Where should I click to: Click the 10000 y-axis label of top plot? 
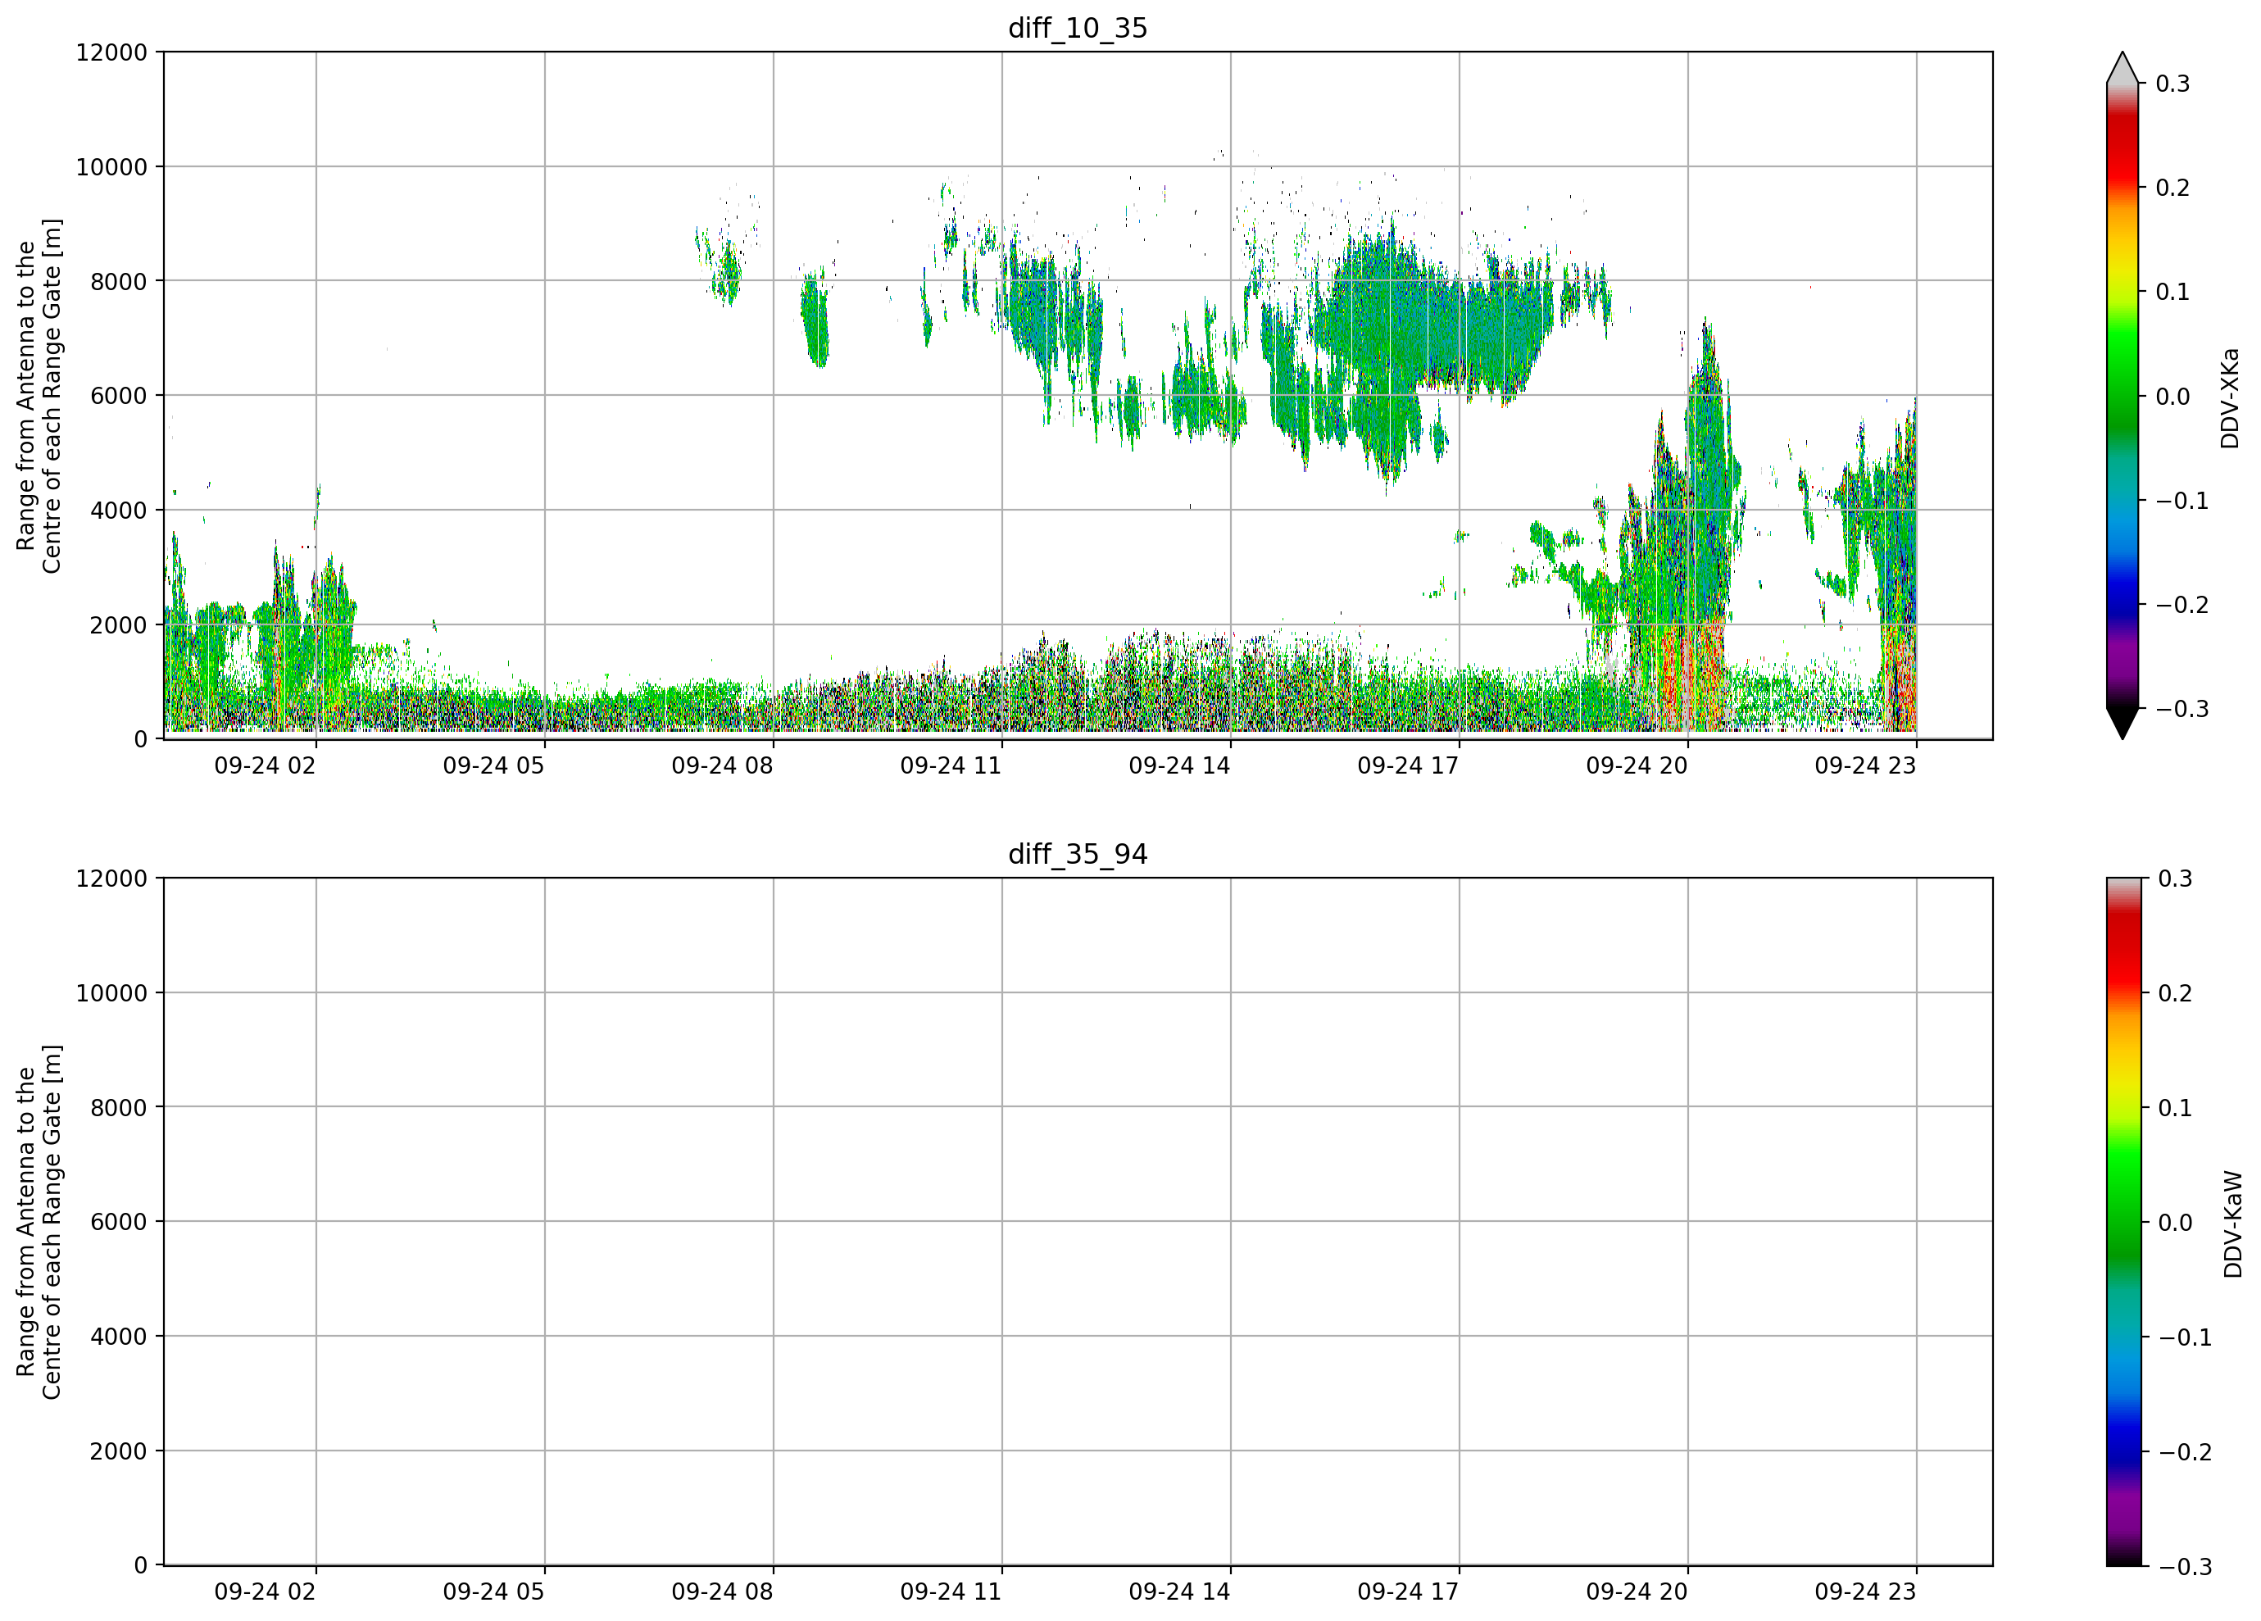point(111,167)
